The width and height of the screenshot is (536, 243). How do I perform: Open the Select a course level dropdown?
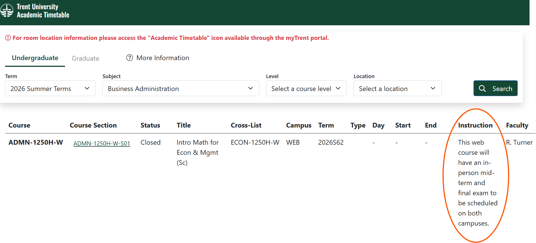[x=306, y=88]
